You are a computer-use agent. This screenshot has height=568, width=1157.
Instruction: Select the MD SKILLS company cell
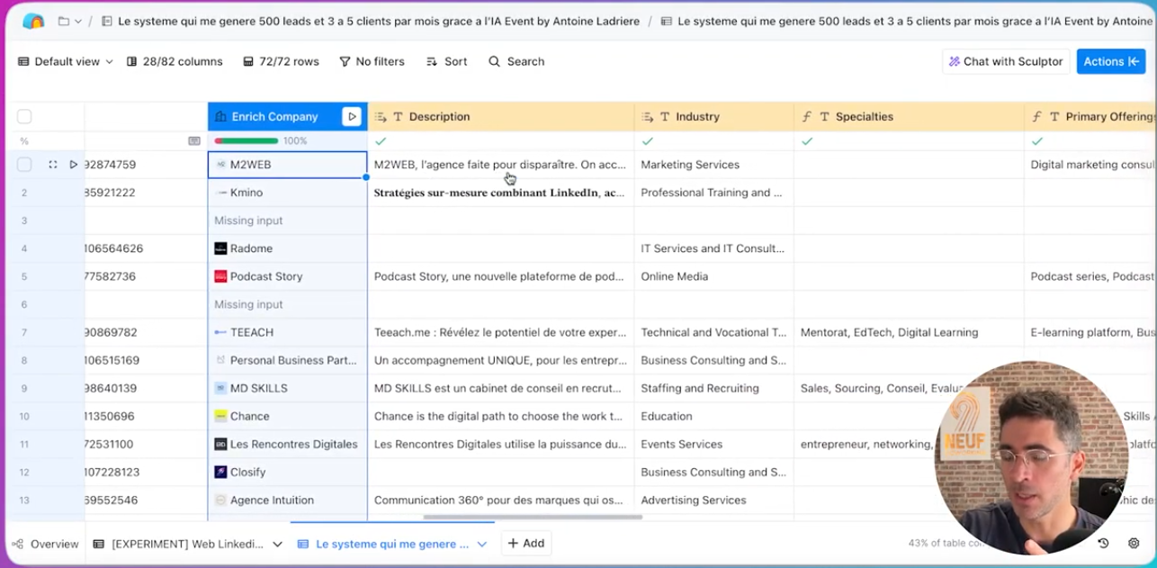[287, 388]
